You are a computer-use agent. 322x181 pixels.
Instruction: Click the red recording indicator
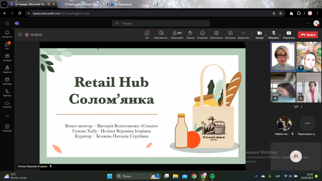click(27, 35)
